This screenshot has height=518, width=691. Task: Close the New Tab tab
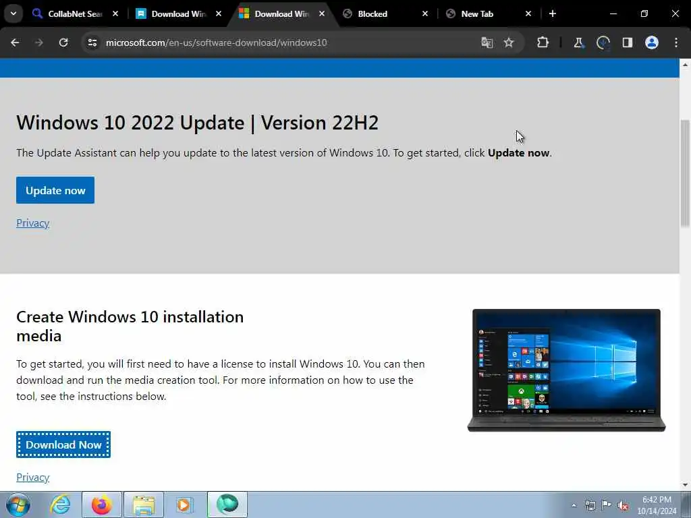528,13
